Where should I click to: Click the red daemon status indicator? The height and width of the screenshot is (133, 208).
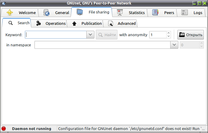tap(4, 129)
